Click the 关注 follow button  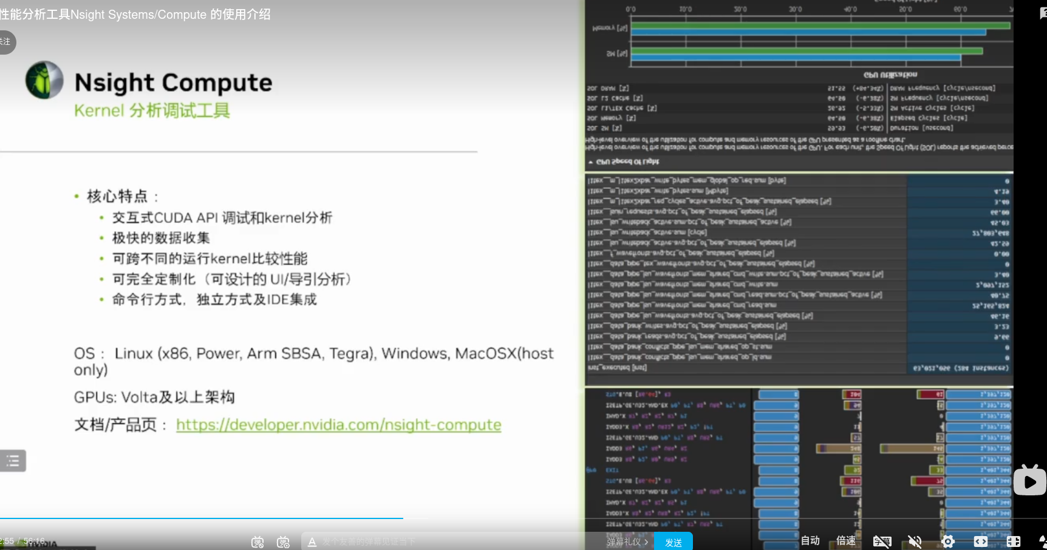(7, 42)
